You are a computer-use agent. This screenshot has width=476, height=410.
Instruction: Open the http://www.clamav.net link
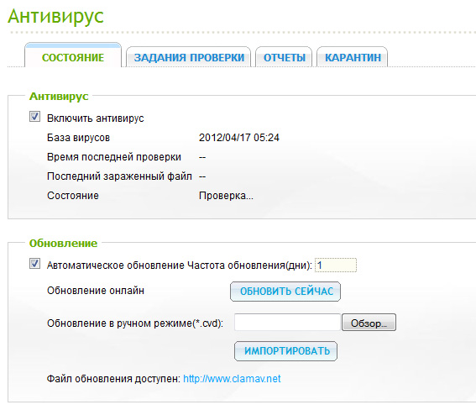coord(232,379)
